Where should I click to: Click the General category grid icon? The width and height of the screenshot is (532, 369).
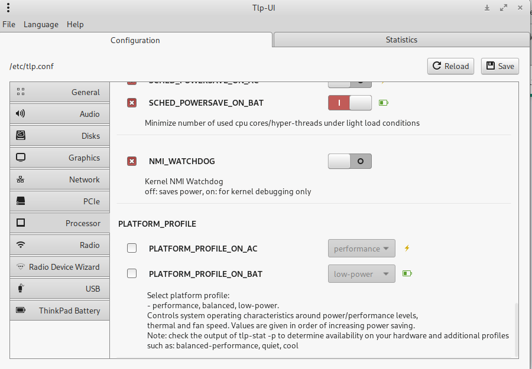(x=21, y=92)
